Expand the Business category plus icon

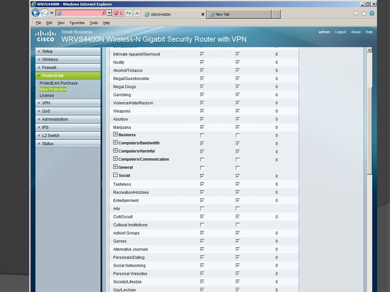115,134
